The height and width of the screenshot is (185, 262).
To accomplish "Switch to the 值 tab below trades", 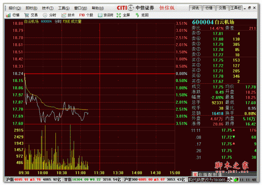I will [220, 175].
